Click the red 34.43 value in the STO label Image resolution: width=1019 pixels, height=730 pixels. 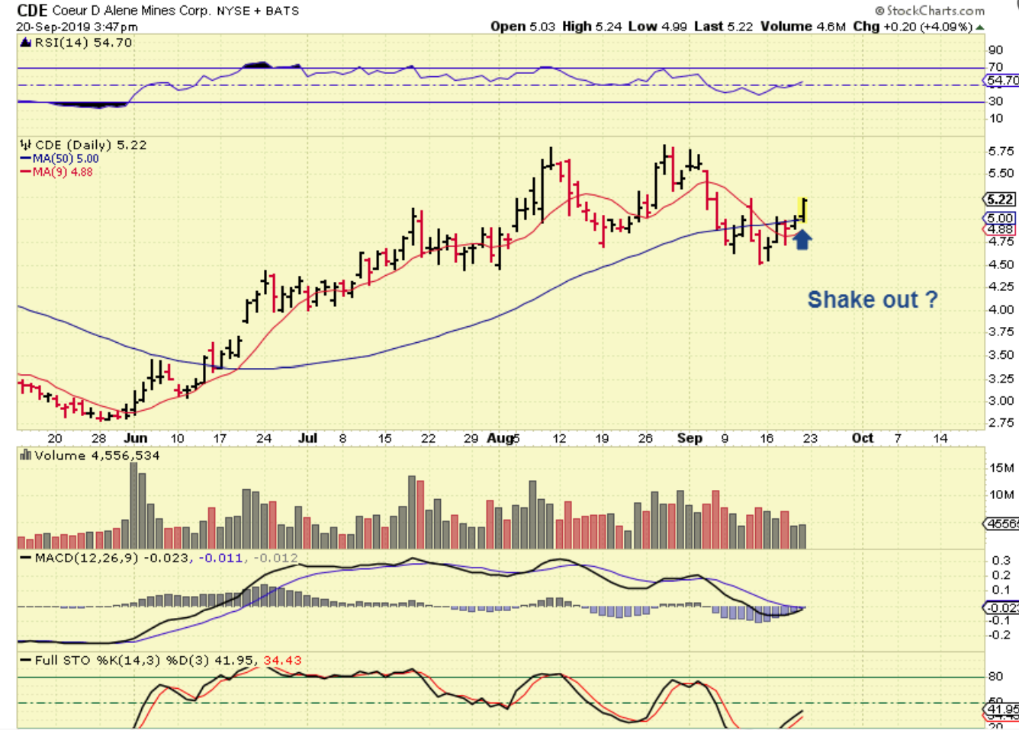(282, 660)
